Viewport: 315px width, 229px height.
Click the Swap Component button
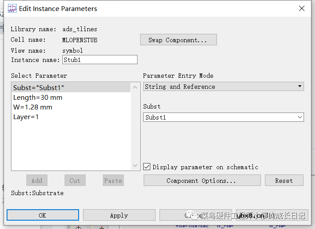coord(178,40)
